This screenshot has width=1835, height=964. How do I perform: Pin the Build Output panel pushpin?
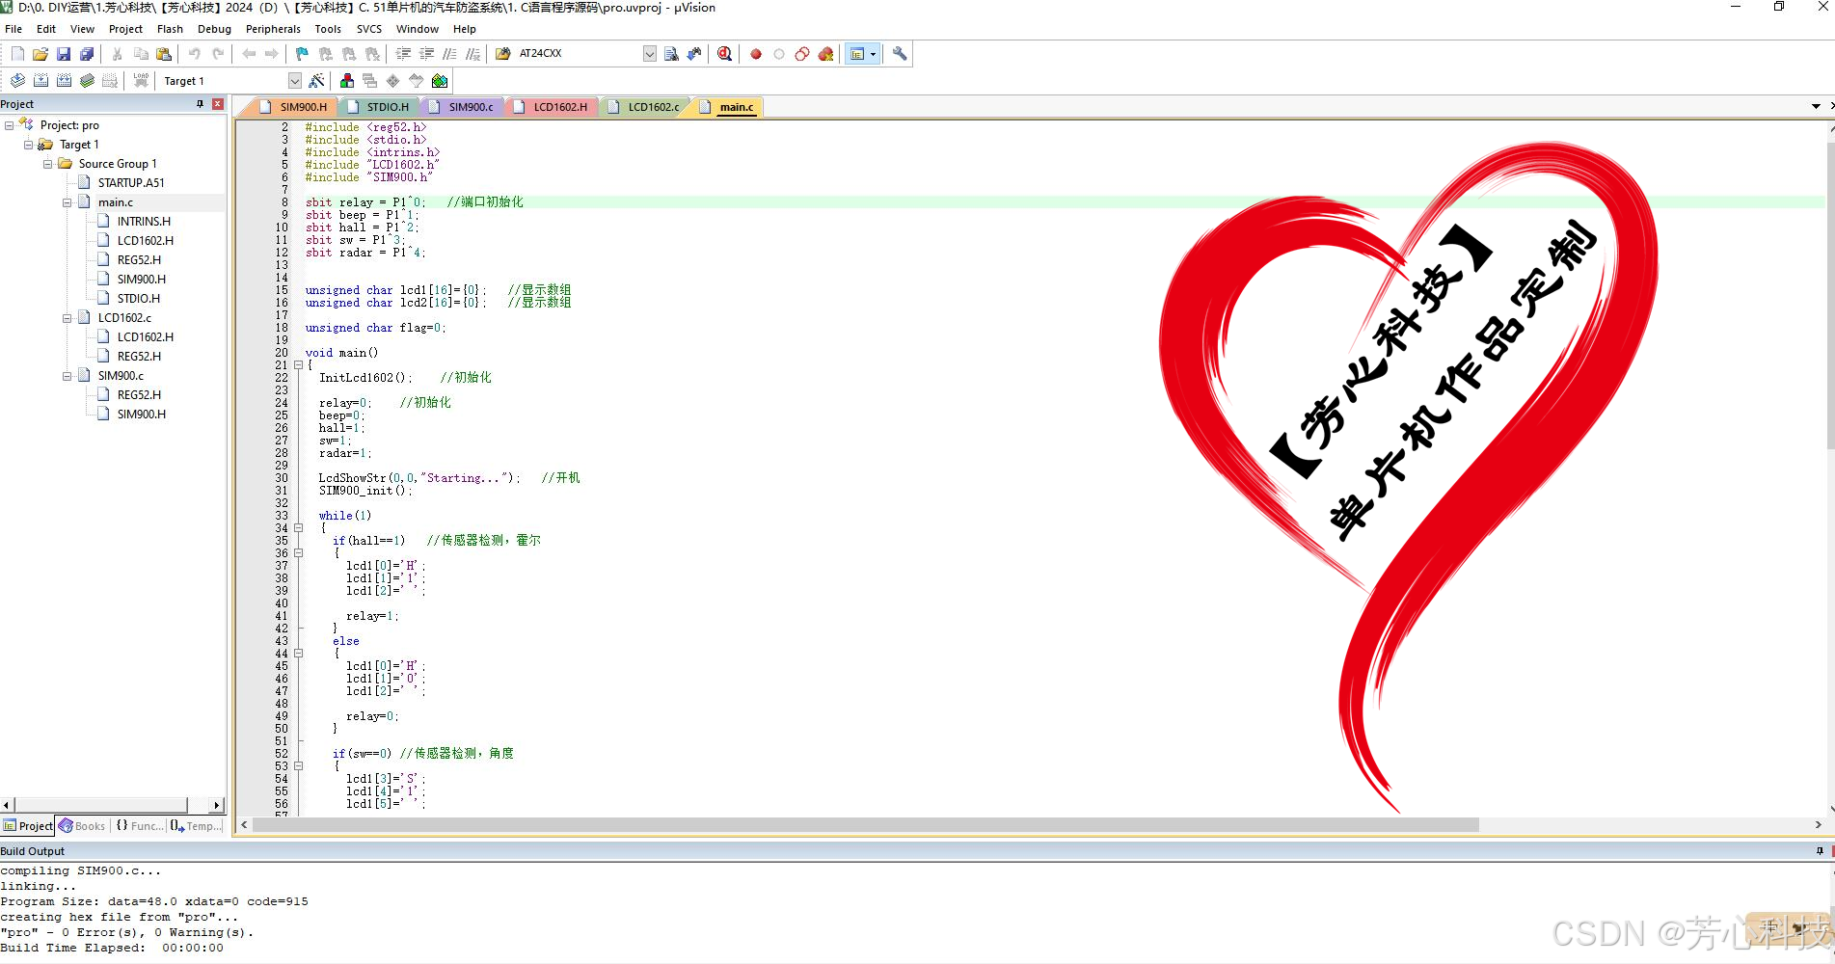pyautogui.click(x=1820, y=851)
